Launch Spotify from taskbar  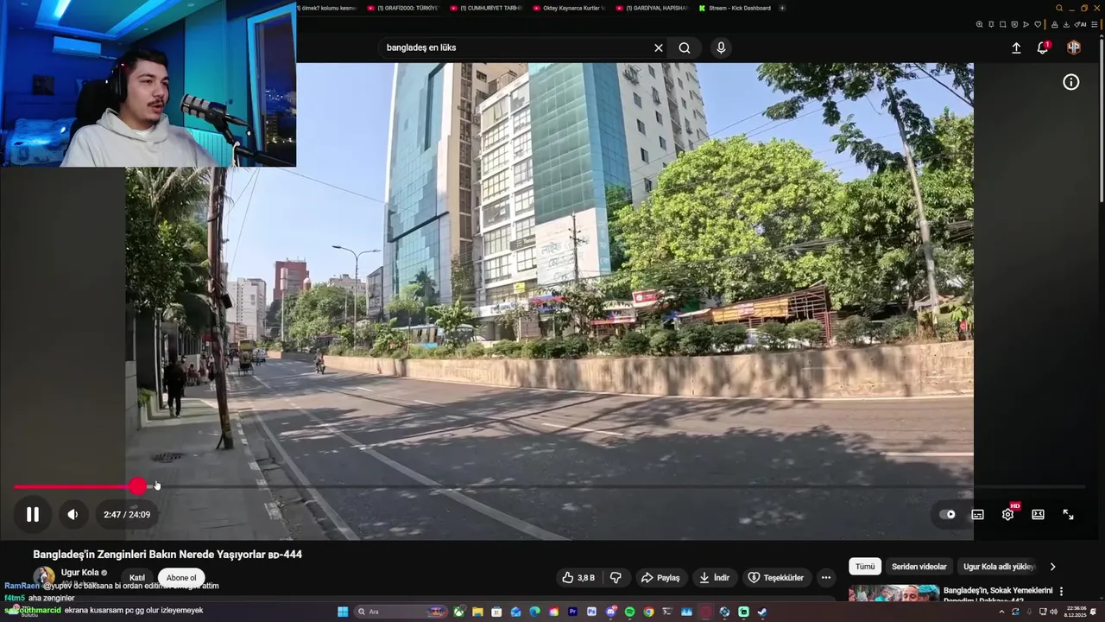click(629, 612)
